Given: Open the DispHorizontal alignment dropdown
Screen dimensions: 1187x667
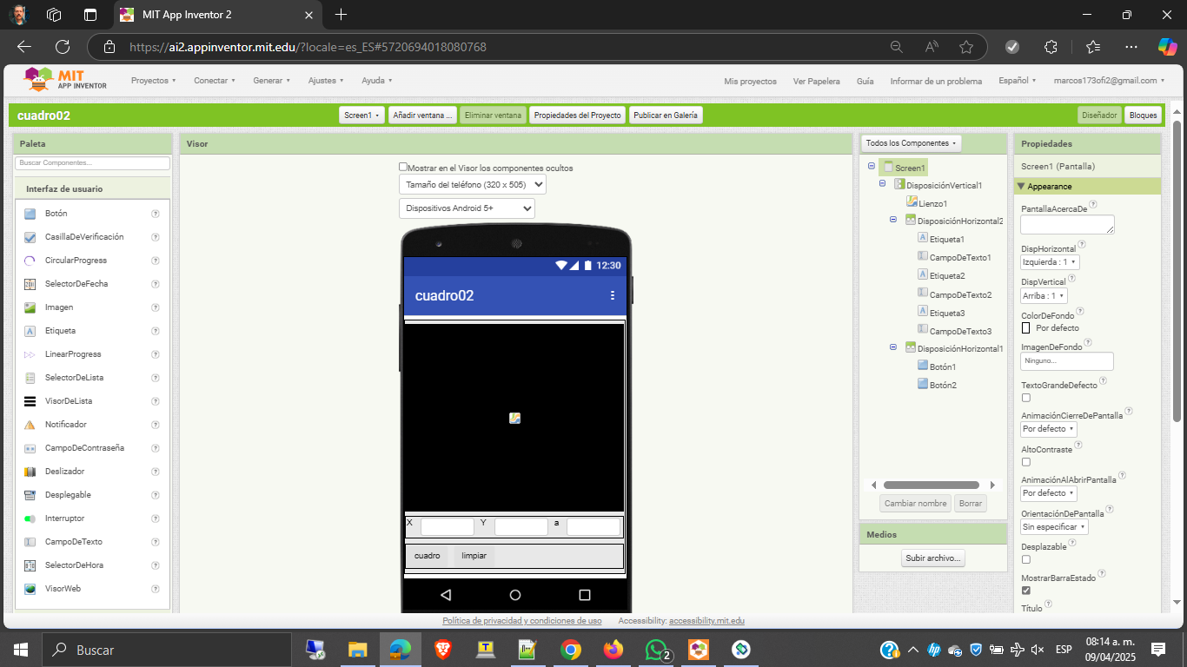Looking at the screenshot, I should (1050, 262).
